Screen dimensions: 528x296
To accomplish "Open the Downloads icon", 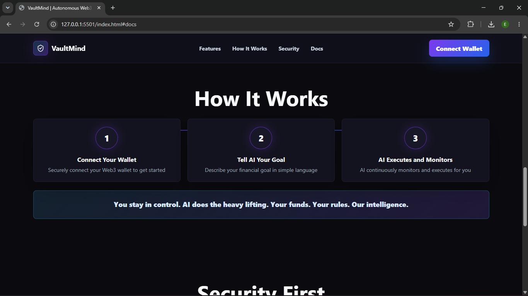I will [491, 24].
